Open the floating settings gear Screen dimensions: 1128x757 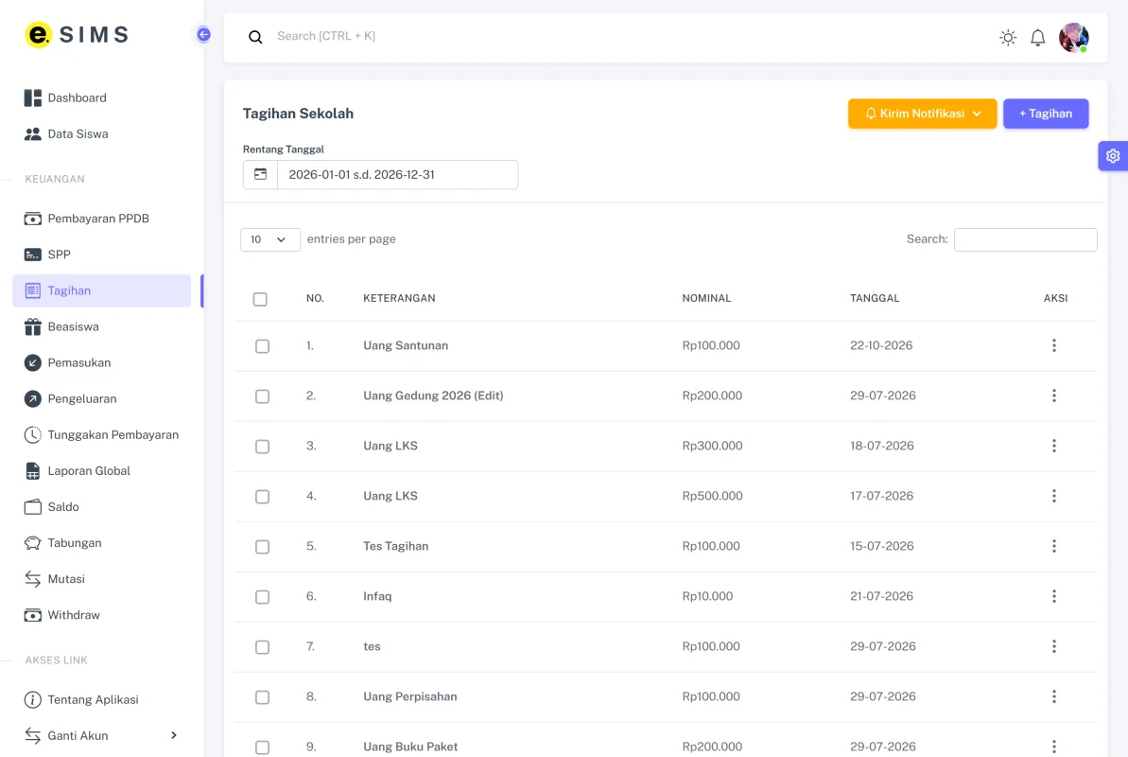pos(1113,155)
